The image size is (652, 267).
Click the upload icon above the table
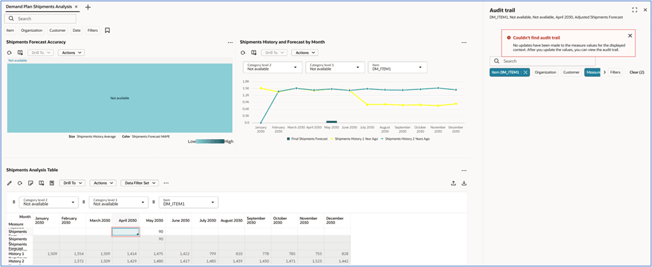click(x=454, y=183)
